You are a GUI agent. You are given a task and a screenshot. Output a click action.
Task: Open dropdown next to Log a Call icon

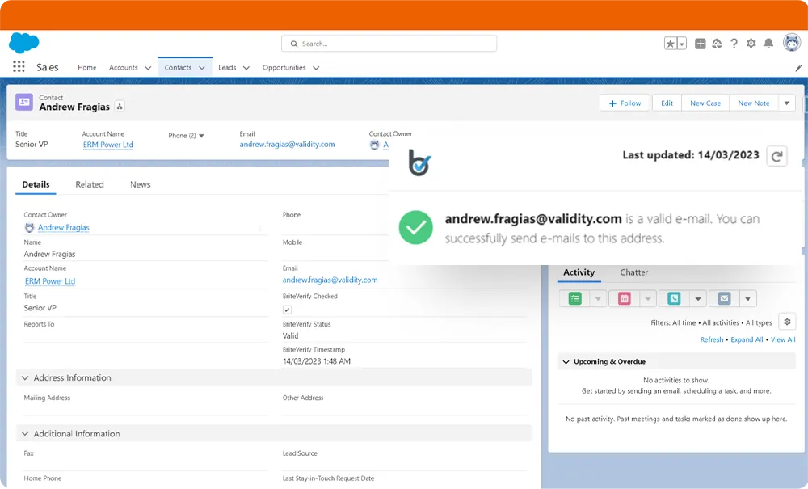pyautogui.click(x=698, y=298)
